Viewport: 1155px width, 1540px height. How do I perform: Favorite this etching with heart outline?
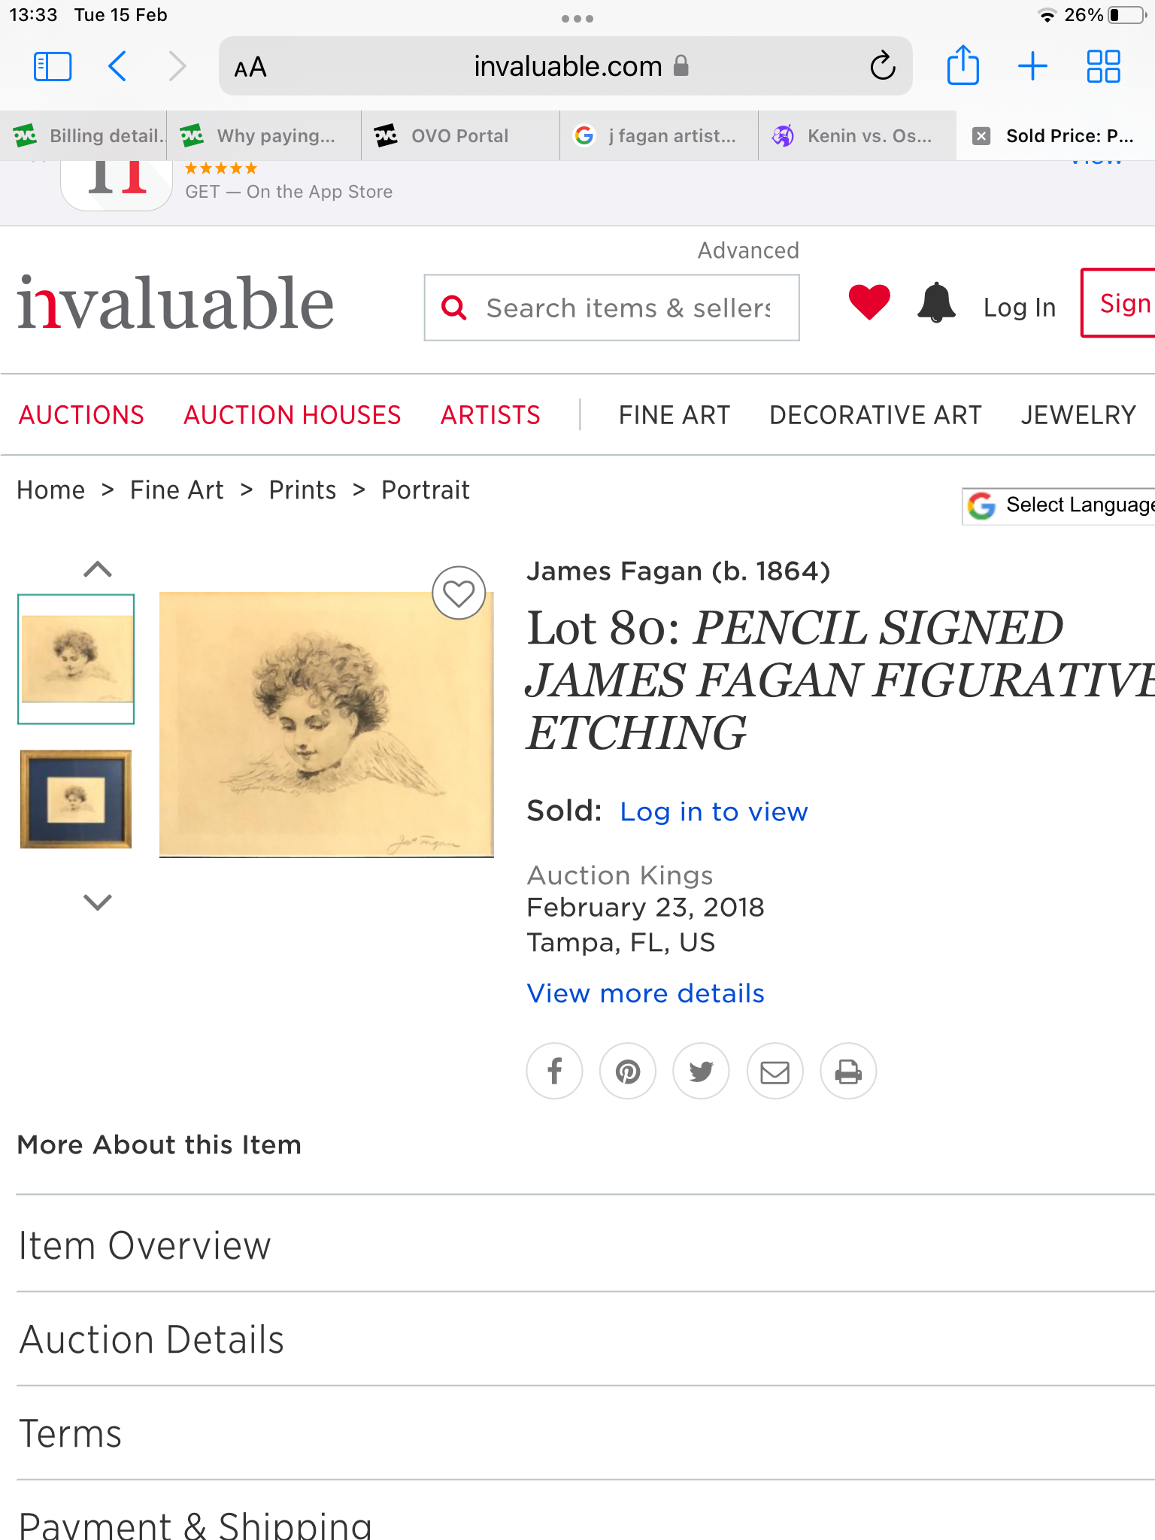point(459,593)
